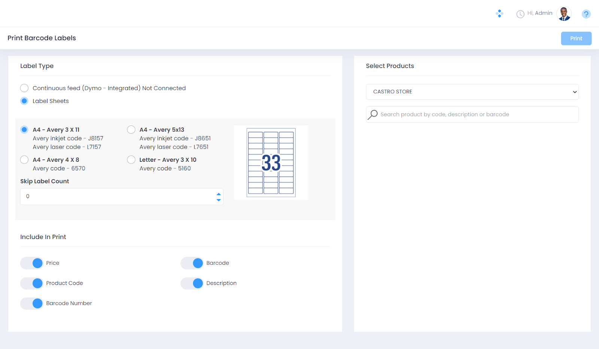Image resolution: width=599 pixels, height=349 pixels.
Task: Click the blue diamond apps icon
Action: 499,14
